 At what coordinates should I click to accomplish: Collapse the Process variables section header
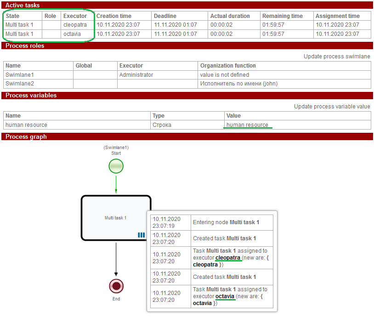(31, 96)
